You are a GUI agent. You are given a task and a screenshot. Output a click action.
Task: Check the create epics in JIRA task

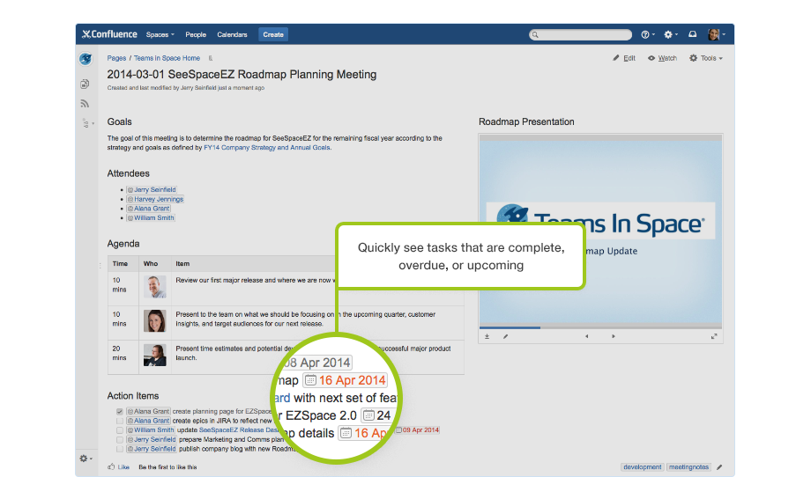pos(120,421)
